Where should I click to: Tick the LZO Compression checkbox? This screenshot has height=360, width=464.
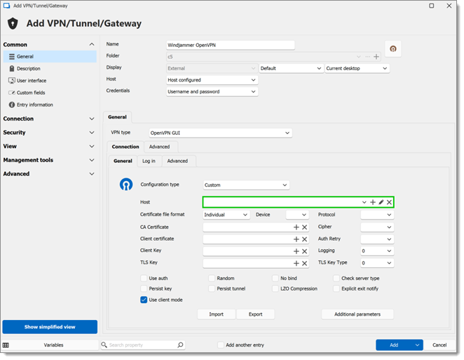[275, 288]
